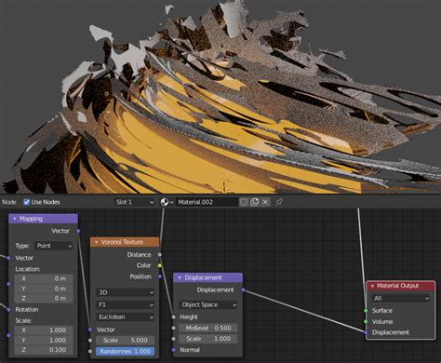The height and width of the screenshot is (363, 441).
Task: Click the Voronoi Distance output socket
Action: coord(160,255)
